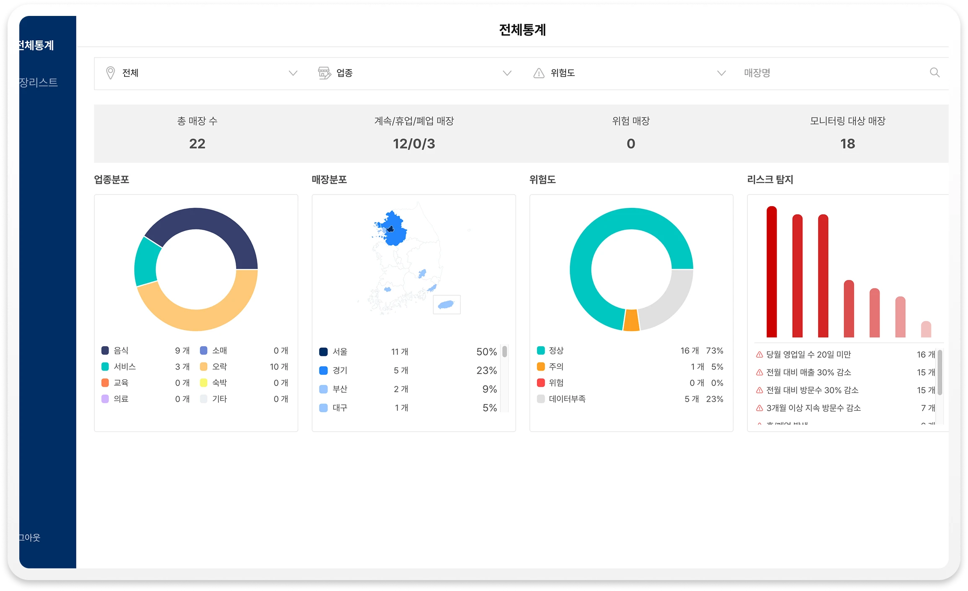Click warning icon next to 전월 대비 방문수 30% 감소
Image resolution: width=968 pixels, height=591 pixels.
point(759,390)
